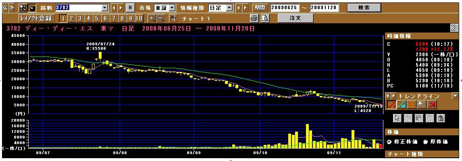
Task: Click the zoom in magnifier icon
Action: [x=152, y=18]
